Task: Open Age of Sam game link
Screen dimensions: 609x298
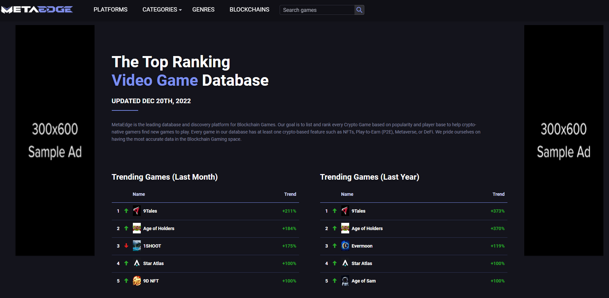Action: point(363,281)
